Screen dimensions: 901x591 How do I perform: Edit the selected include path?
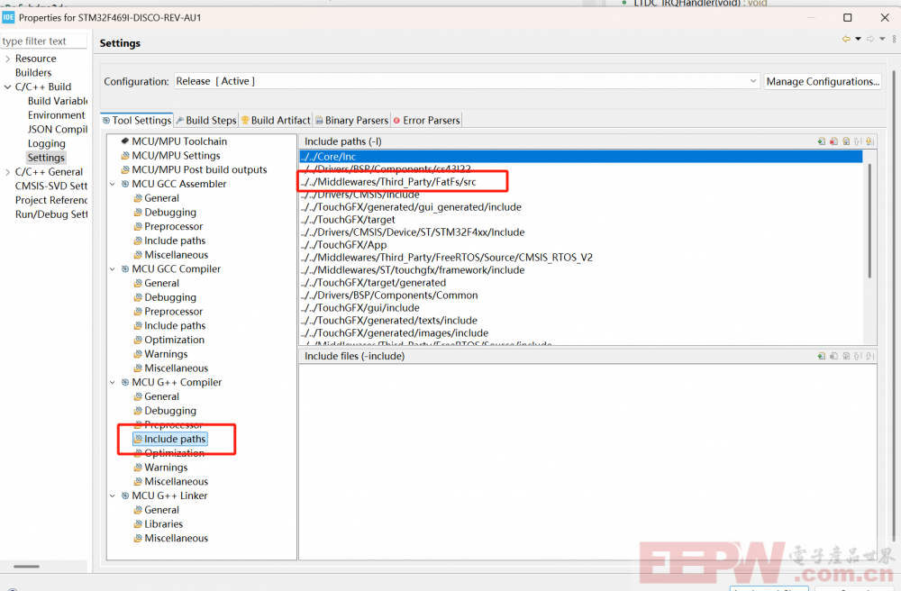846,141
